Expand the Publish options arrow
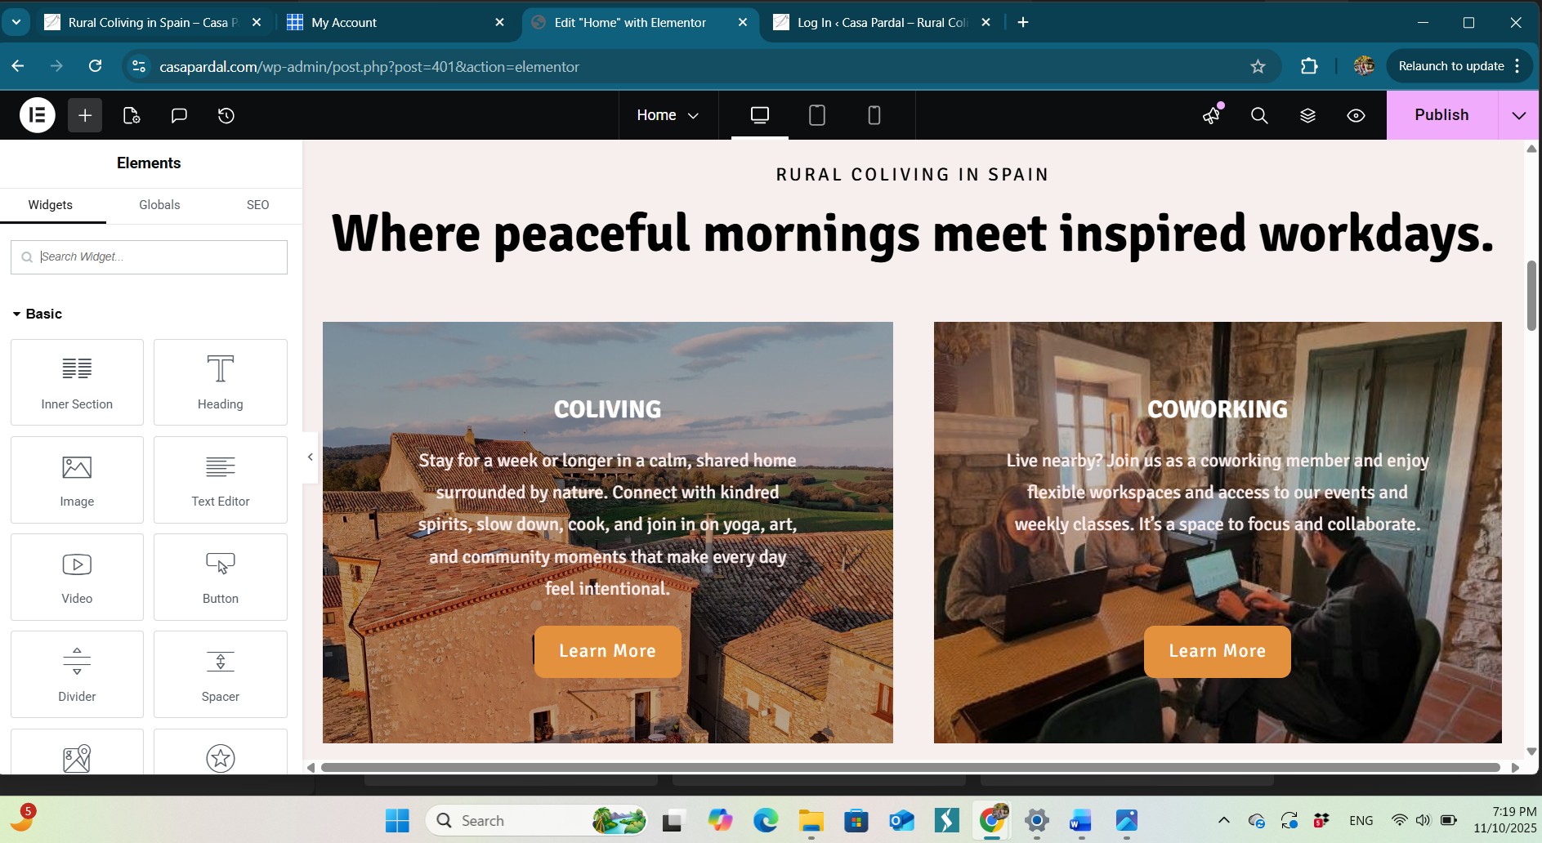 1519,115
